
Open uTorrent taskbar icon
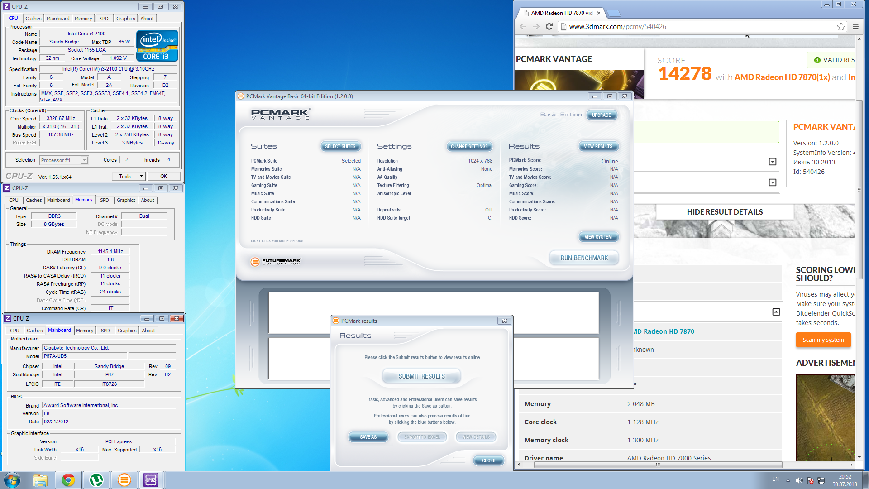96,480
